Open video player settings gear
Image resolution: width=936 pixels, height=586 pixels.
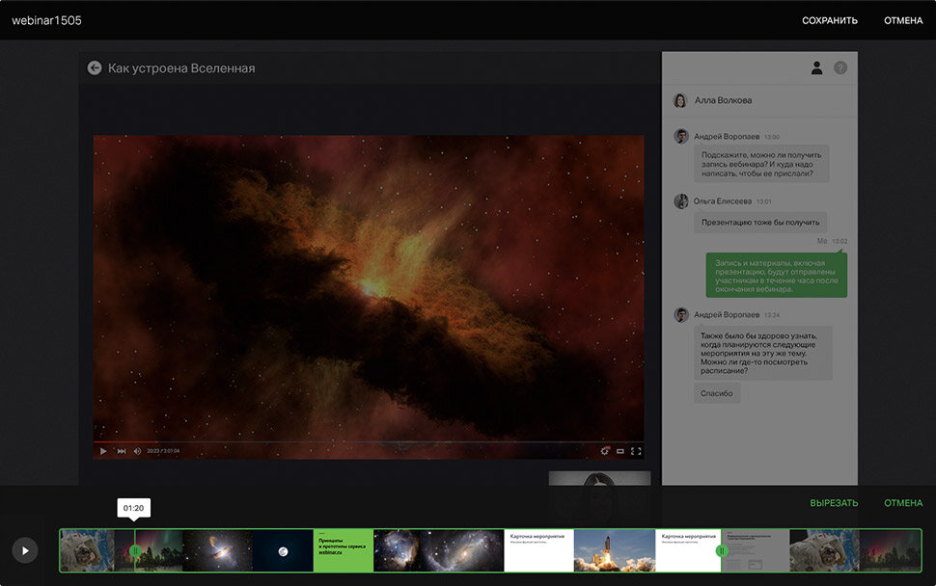click(605, 451)
